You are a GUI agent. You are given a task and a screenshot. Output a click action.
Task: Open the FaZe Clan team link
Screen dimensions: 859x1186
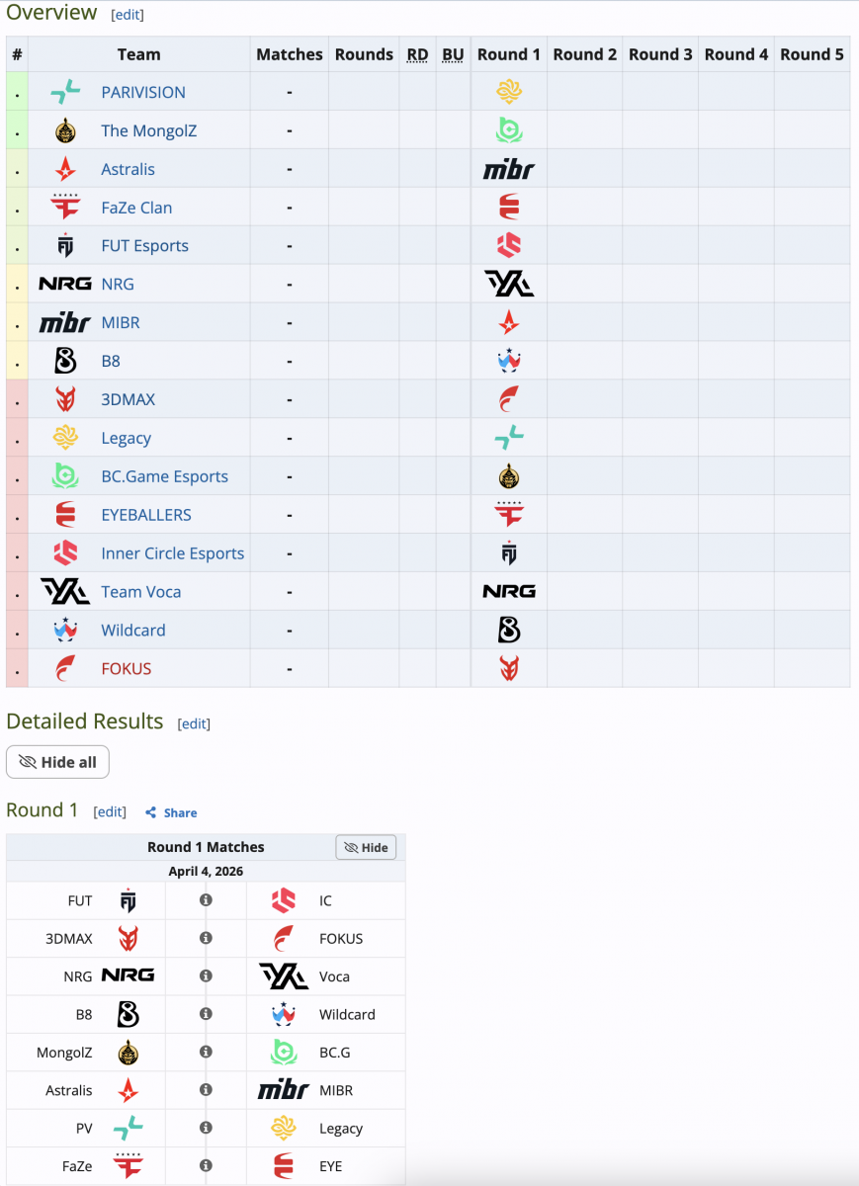[136, 208]
